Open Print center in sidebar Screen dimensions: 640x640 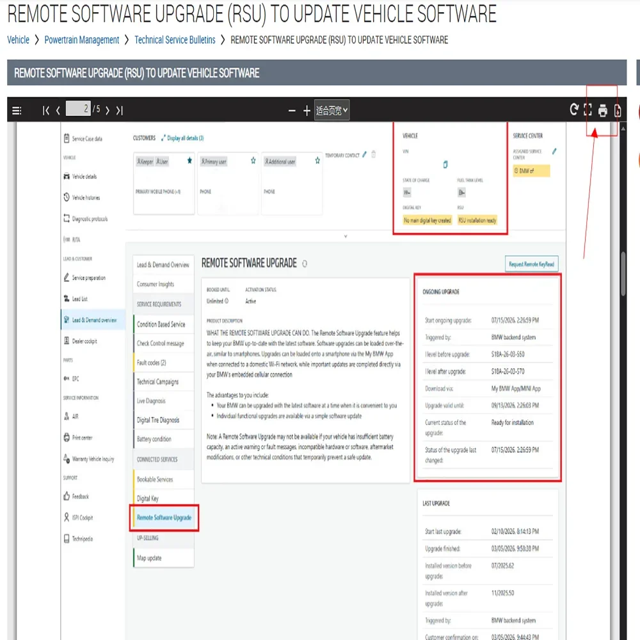coord(78,438)
